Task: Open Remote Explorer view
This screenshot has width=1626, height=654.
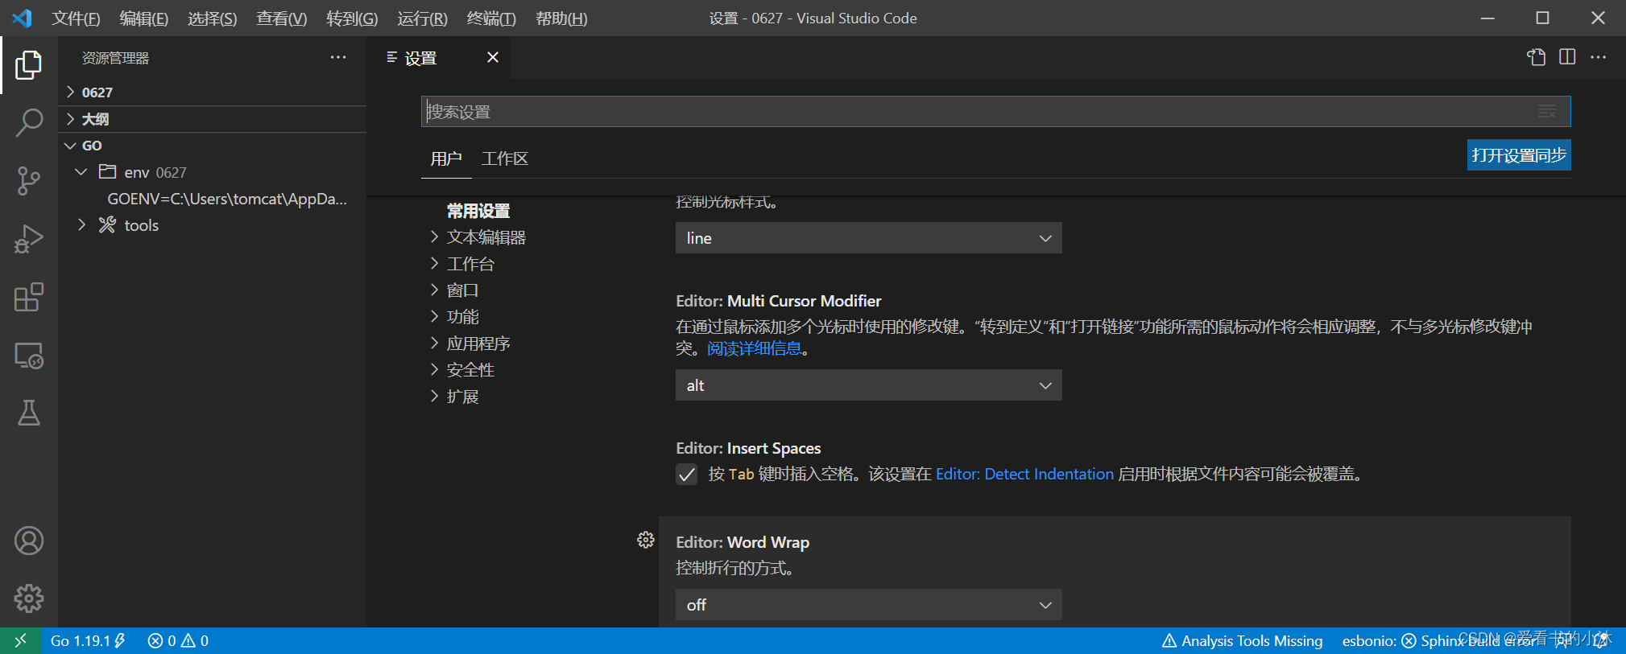Action: click(29, 355)
